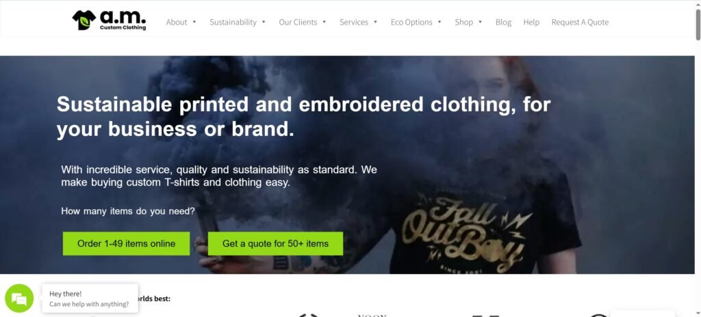Click Order 1-49 items online button
Image resolution: width=701 pixels, height=317 pixels.
pos(126,243)
